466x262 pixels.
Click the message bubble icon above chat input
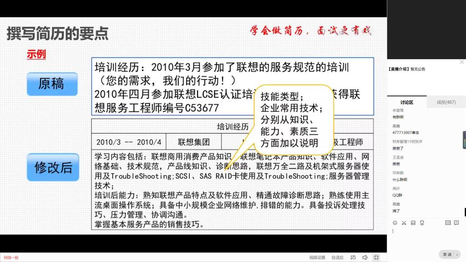(x=456, y=223)
